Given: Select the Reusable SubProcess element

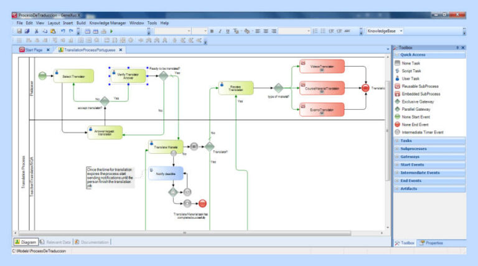Looking at the screenshot, I should click(419, 86).
